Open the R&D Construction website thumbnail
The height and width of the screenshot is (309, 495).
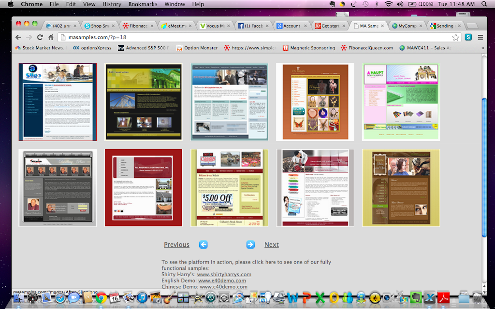click(143, 102)
